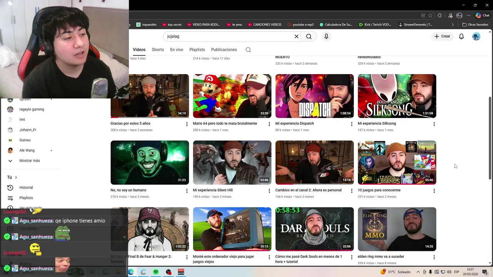Screen dimensions: 493x277
Task: Open video title No, no soy un humano
Action: pyautogui.click(x=128, y=190)
